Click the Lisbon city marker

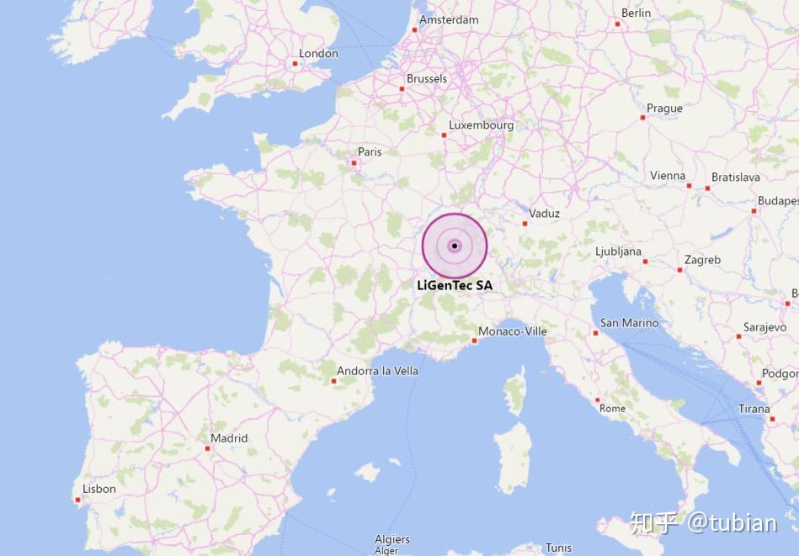pyautogui.click(x=77, y=500)
